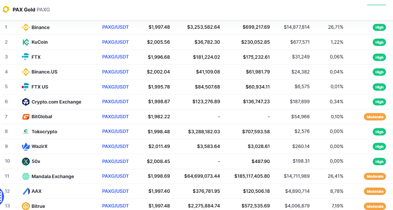Open 50x PAXG/USDT pair link

115,161
